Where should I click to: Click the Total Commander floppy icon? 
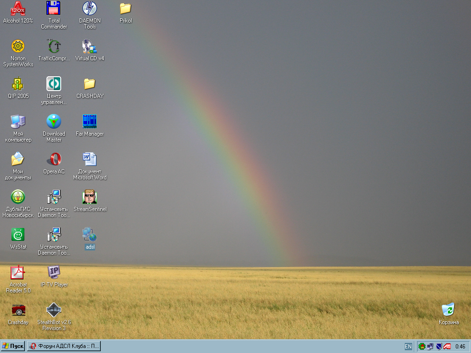pyautogui.click(x=54, y=8)
